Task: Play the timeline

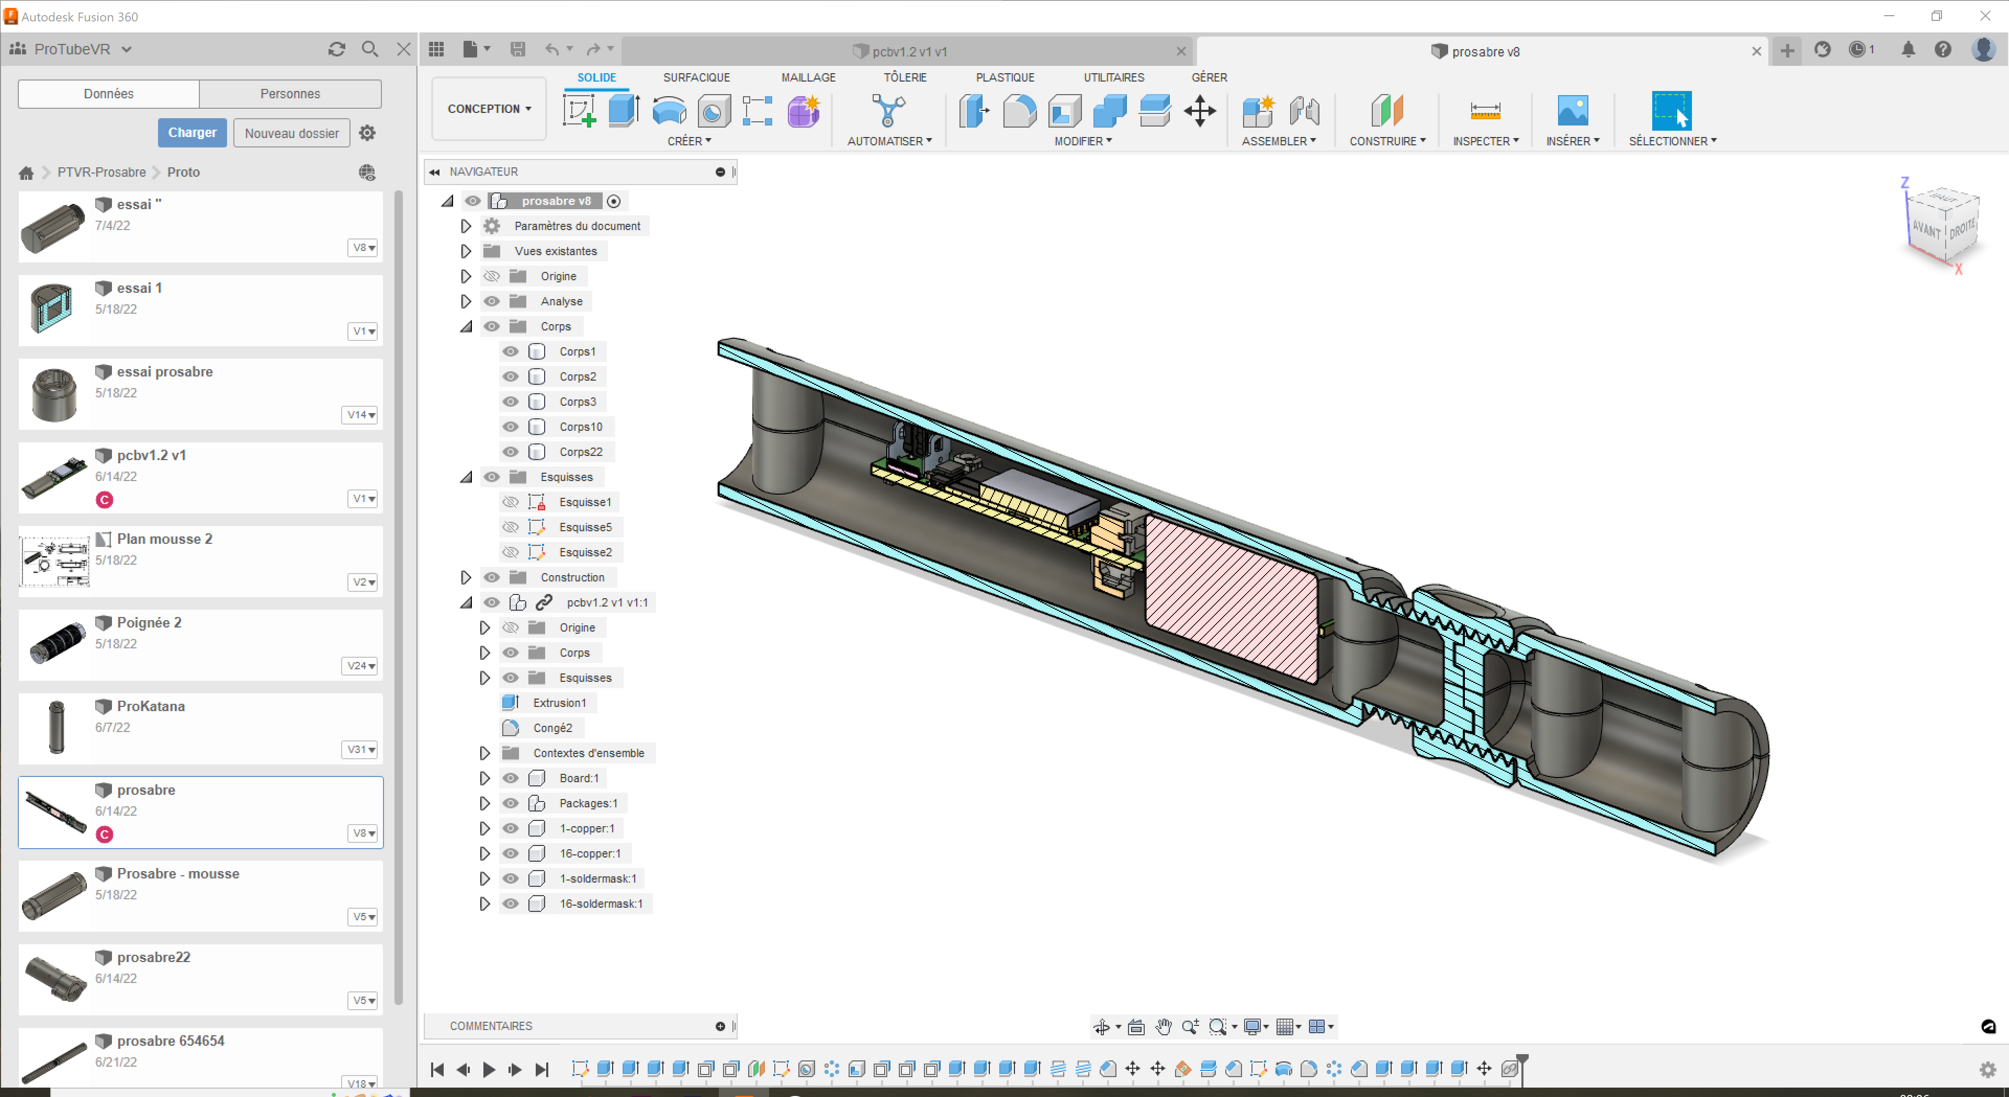Action: [489, 1070]
